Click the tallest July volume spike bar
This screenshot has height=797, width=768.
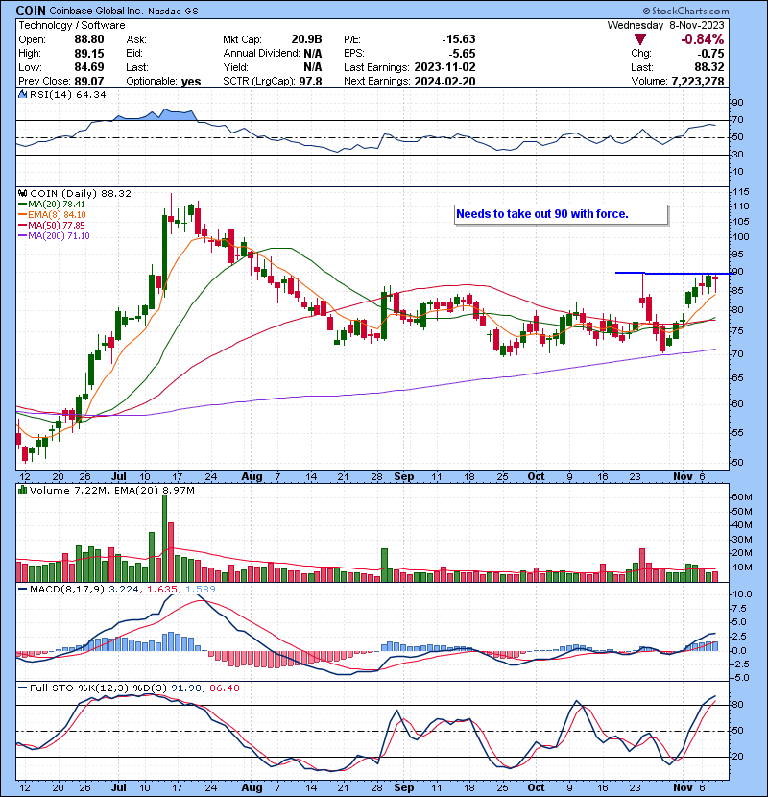click(164, 539)
